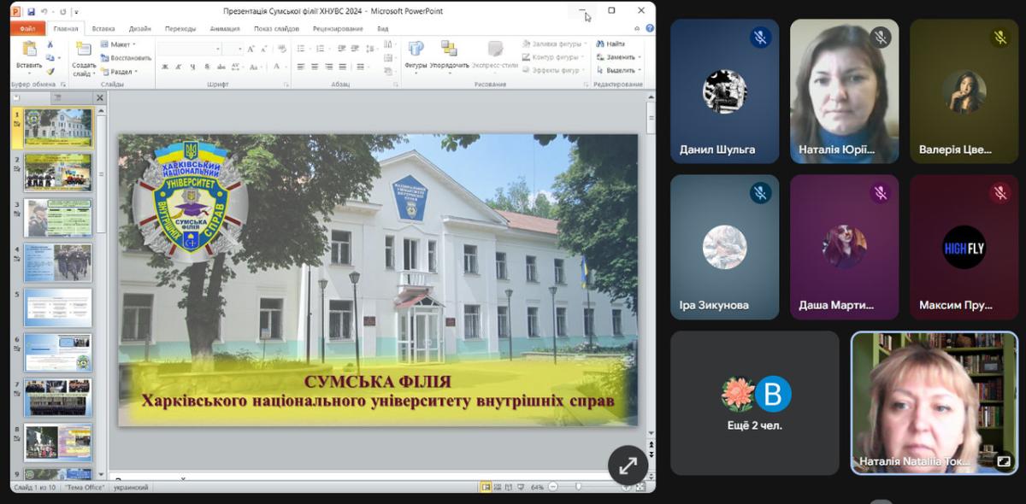Open the Раздел section dropdown
Image resolution: width=1026 pixels, height=504 pixels.
click(x=120, y=72)
